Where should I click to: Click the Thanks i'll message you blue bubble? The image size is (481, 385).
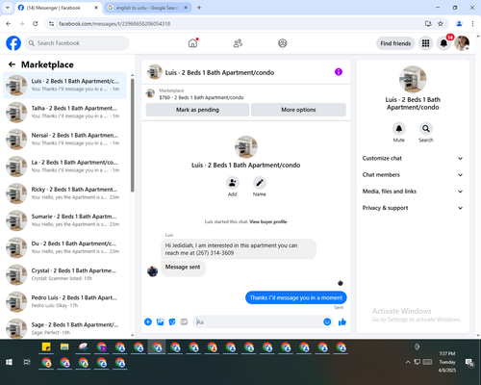296,297
